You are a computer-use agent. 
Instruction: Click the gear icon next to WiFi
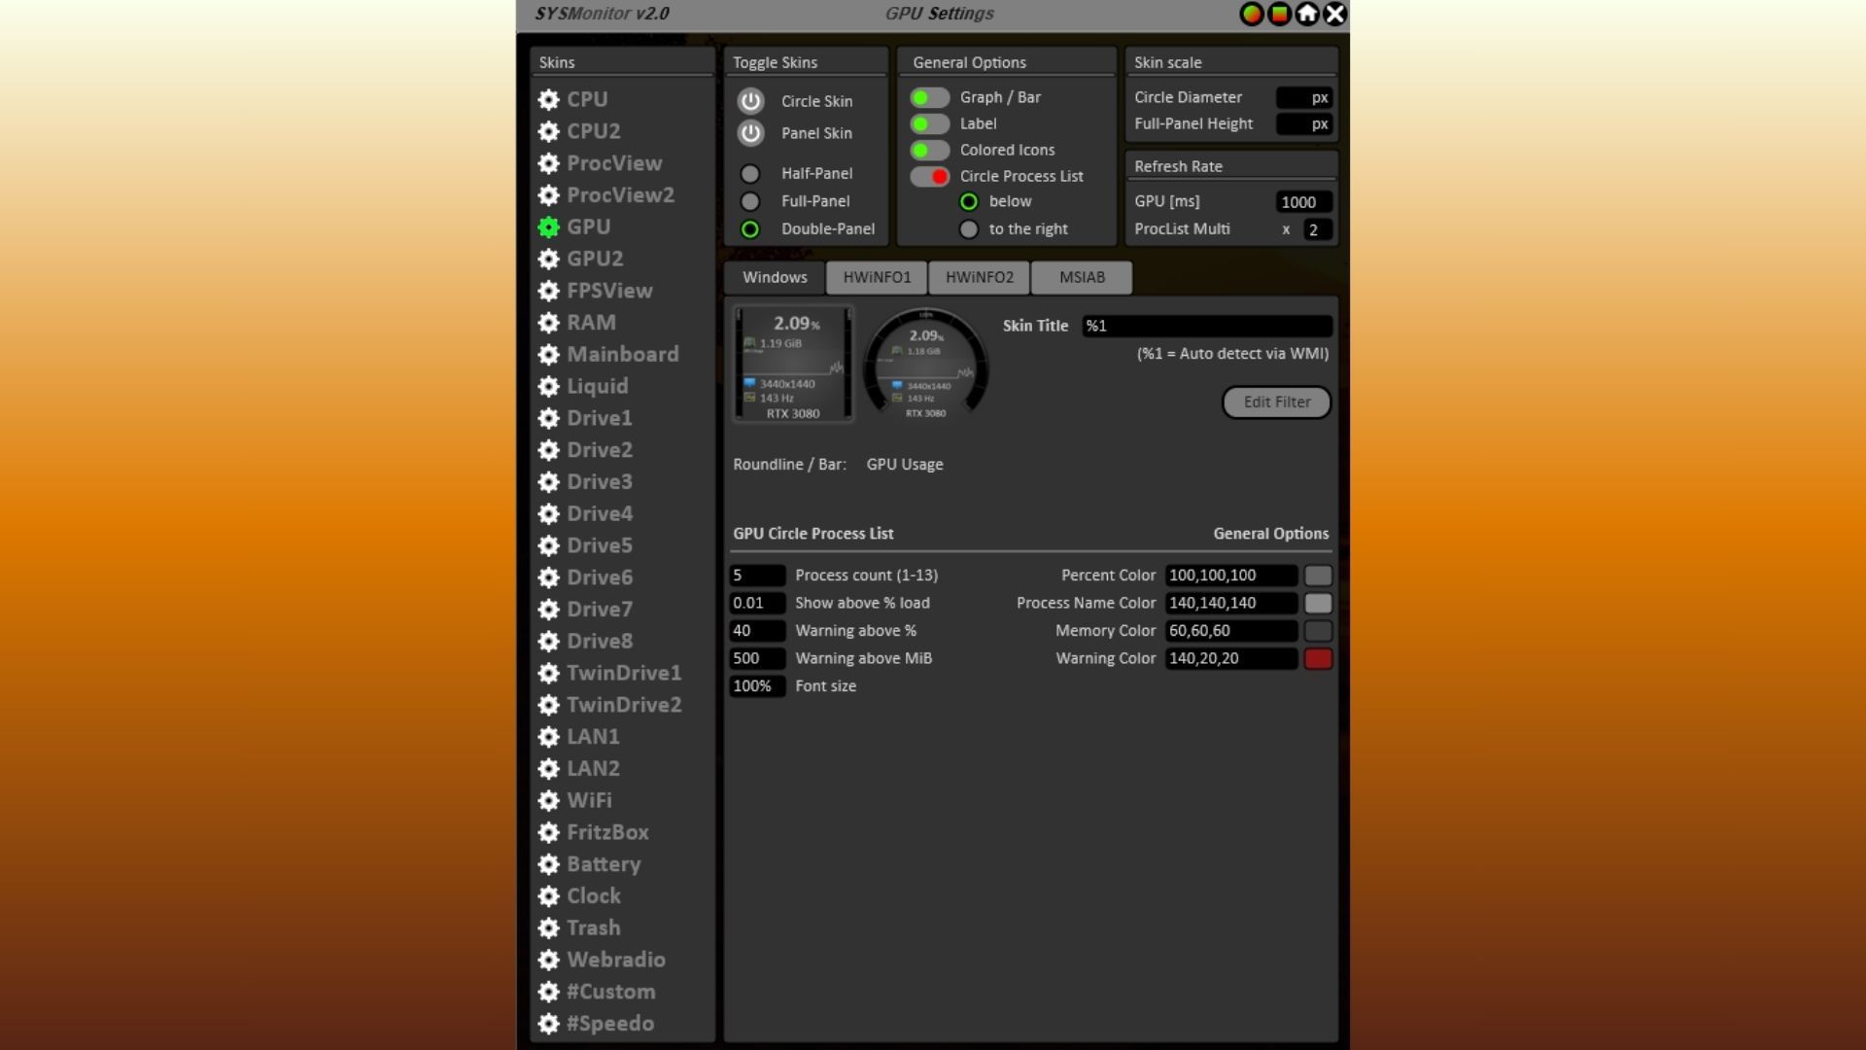pos(548,800)
